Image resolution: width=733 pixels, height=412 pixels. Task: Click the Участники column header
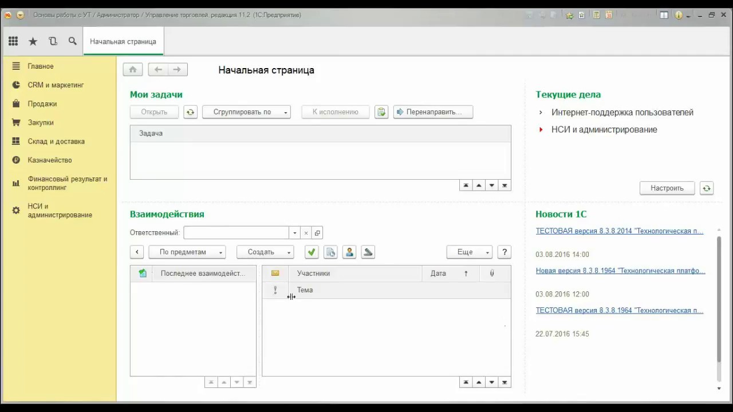click(x=355, y=274)
